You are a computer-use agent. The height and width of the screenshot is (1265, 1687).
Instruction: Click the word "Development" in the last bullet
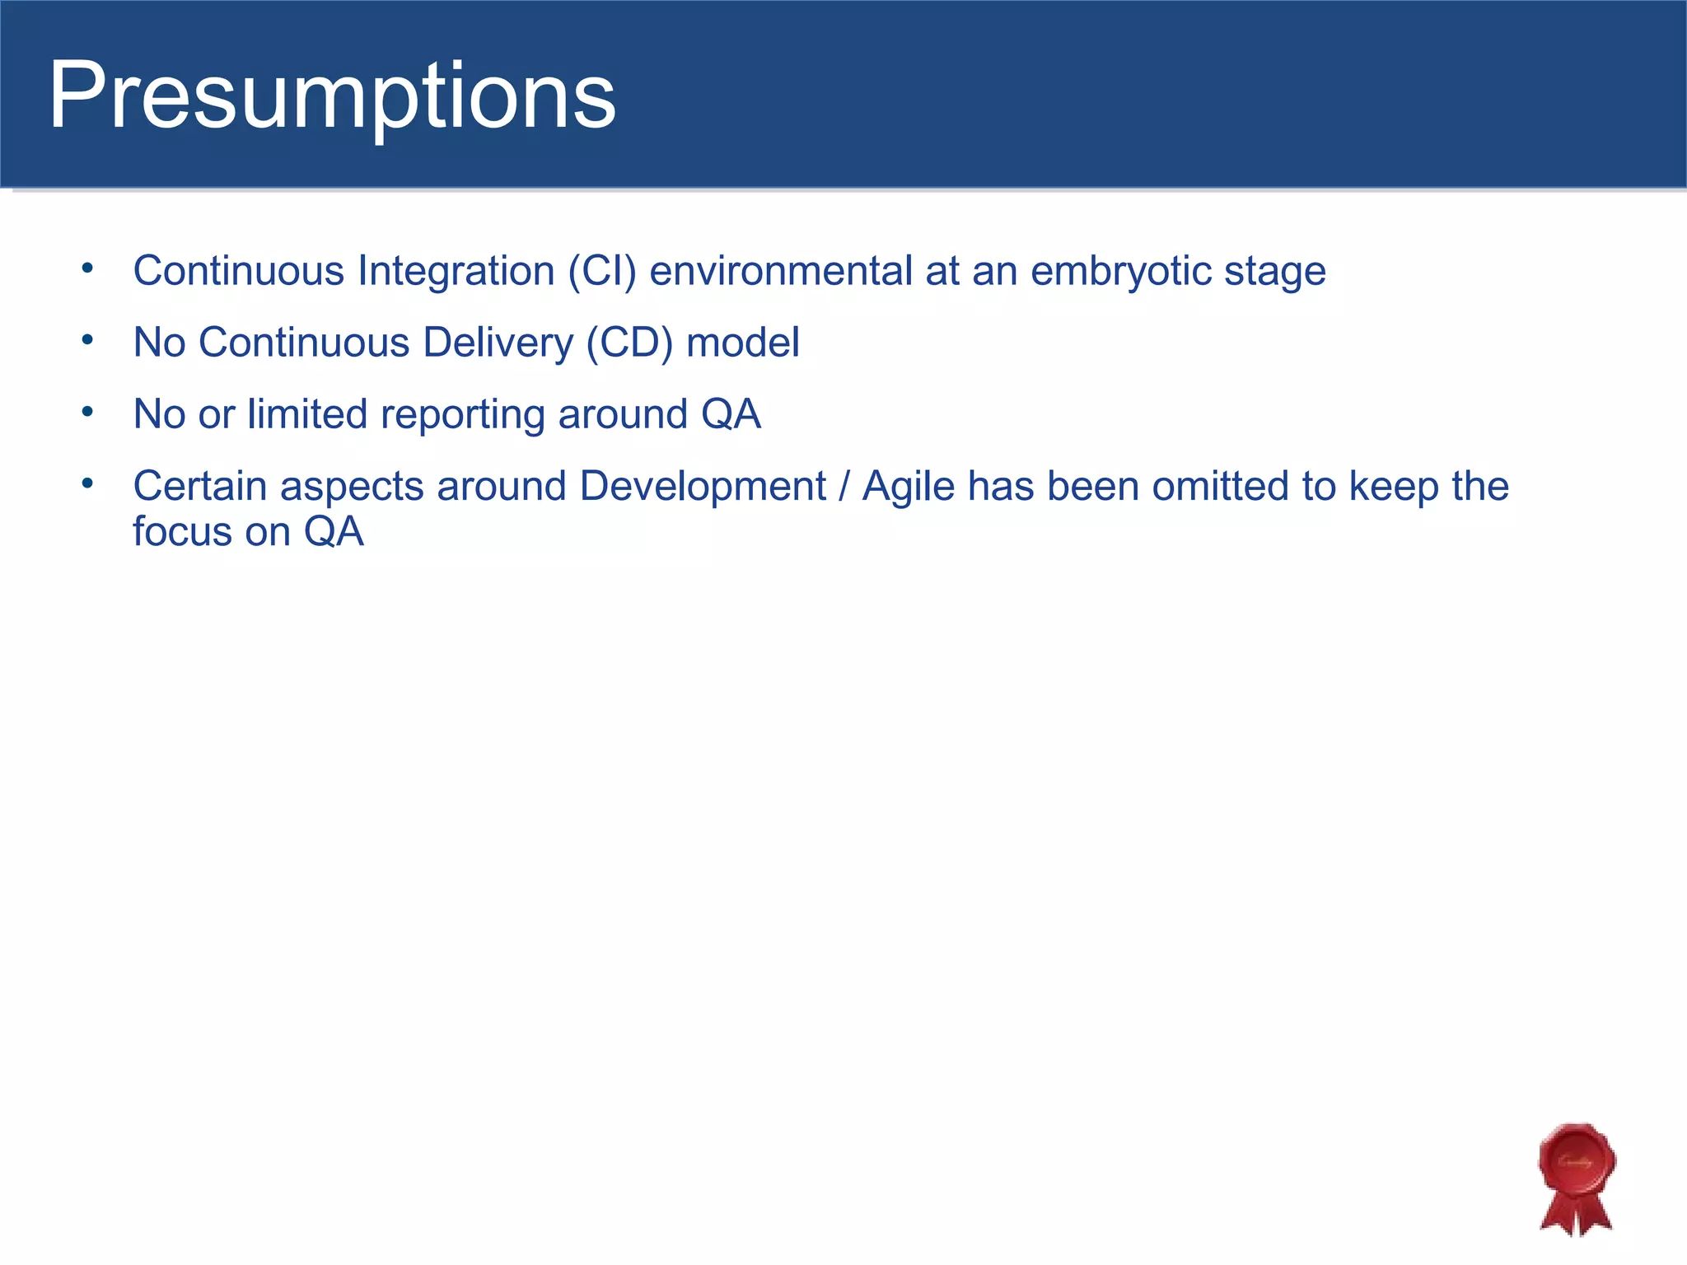[702, 486]
